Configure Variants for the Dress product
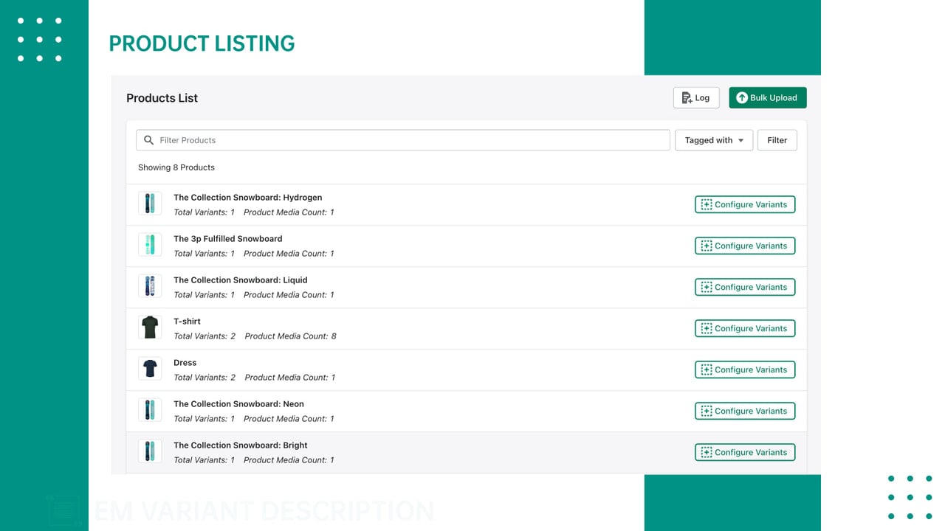This screenshot has height=531, width=945. 745,369
